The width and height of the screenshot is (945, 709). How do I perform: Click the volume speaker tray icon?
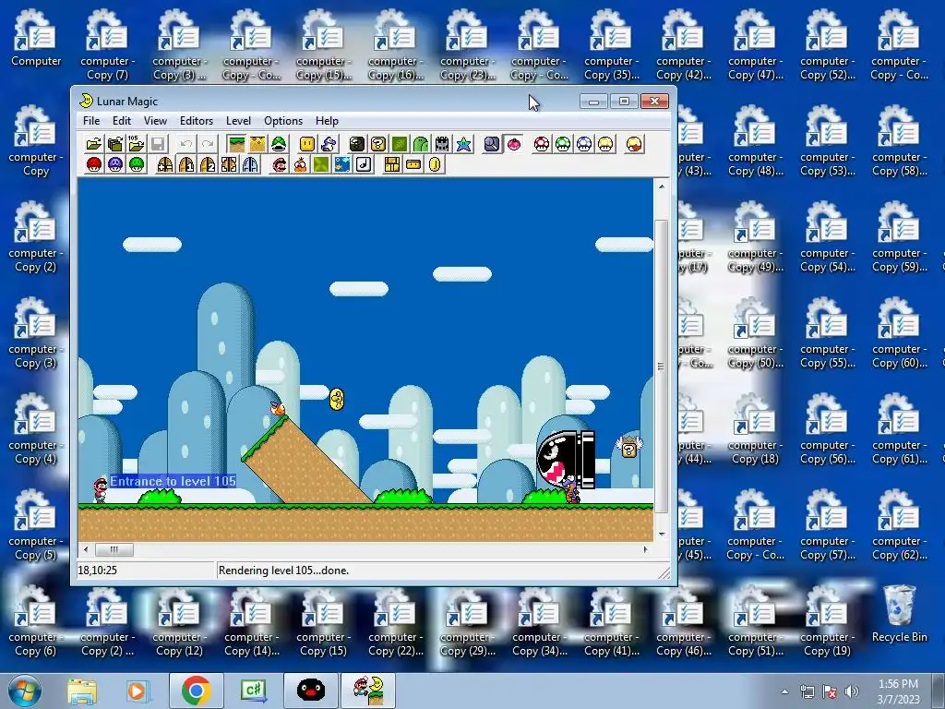pos(852,691)
